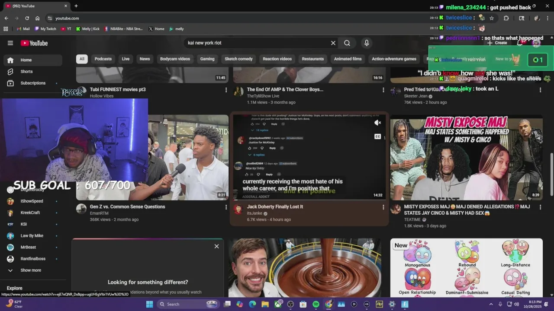Clear the search text with the X
The width and height of the screenshot is (554, 311).
pos(333,43)
